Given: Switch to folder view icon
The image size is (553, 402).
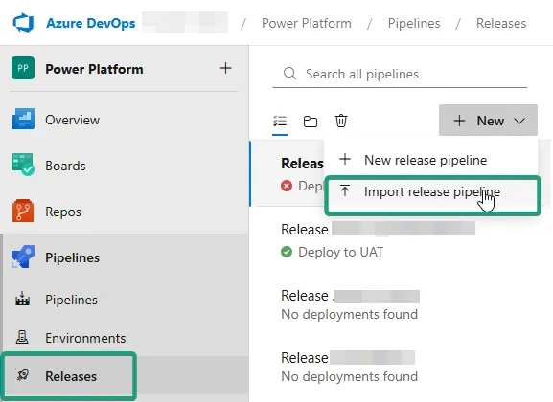Looking at the screenshot, I should [x=311, y=122].
